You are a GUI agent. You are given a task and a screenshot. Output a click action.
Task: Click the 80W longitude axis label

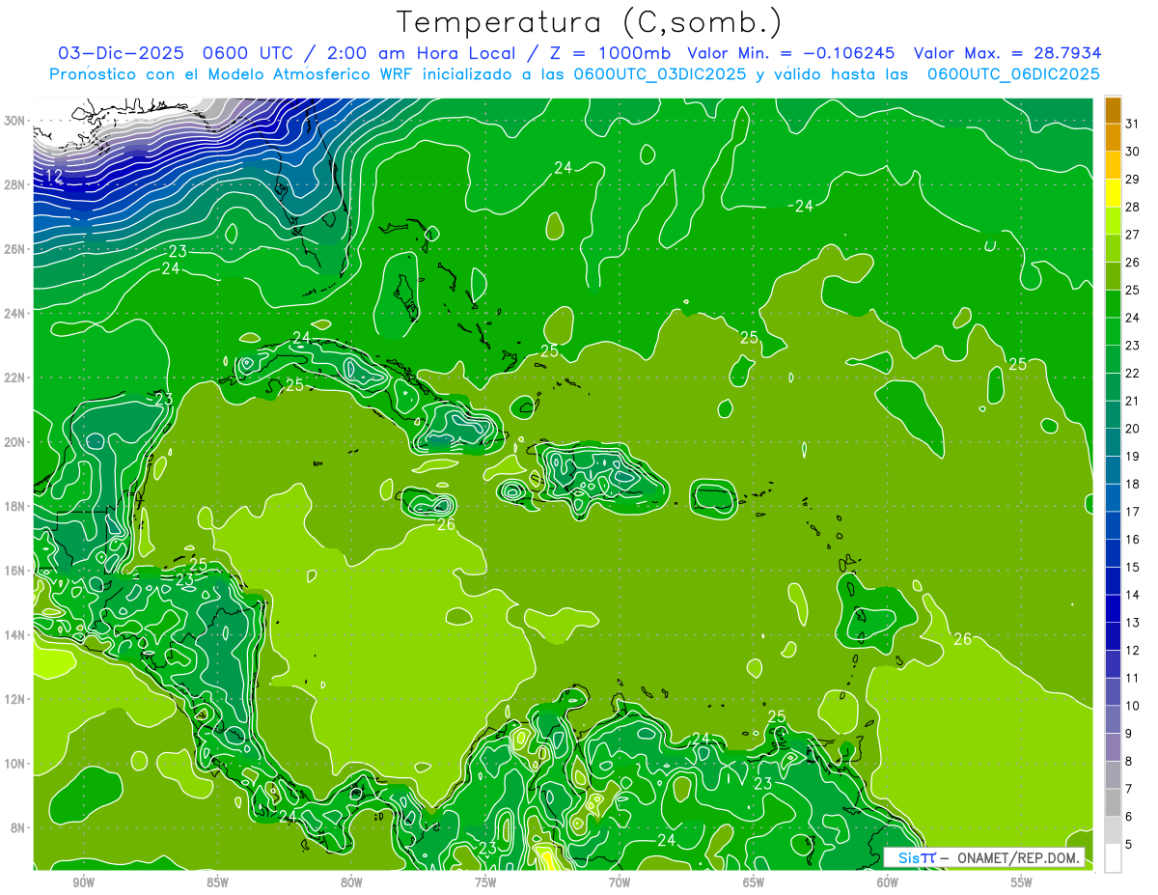click(351, 883)
